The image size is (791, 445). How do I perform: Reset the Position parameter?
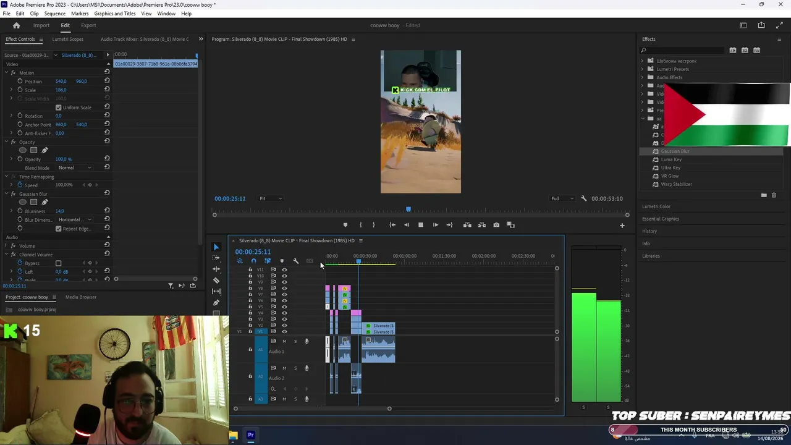click(x=107, y=81)
